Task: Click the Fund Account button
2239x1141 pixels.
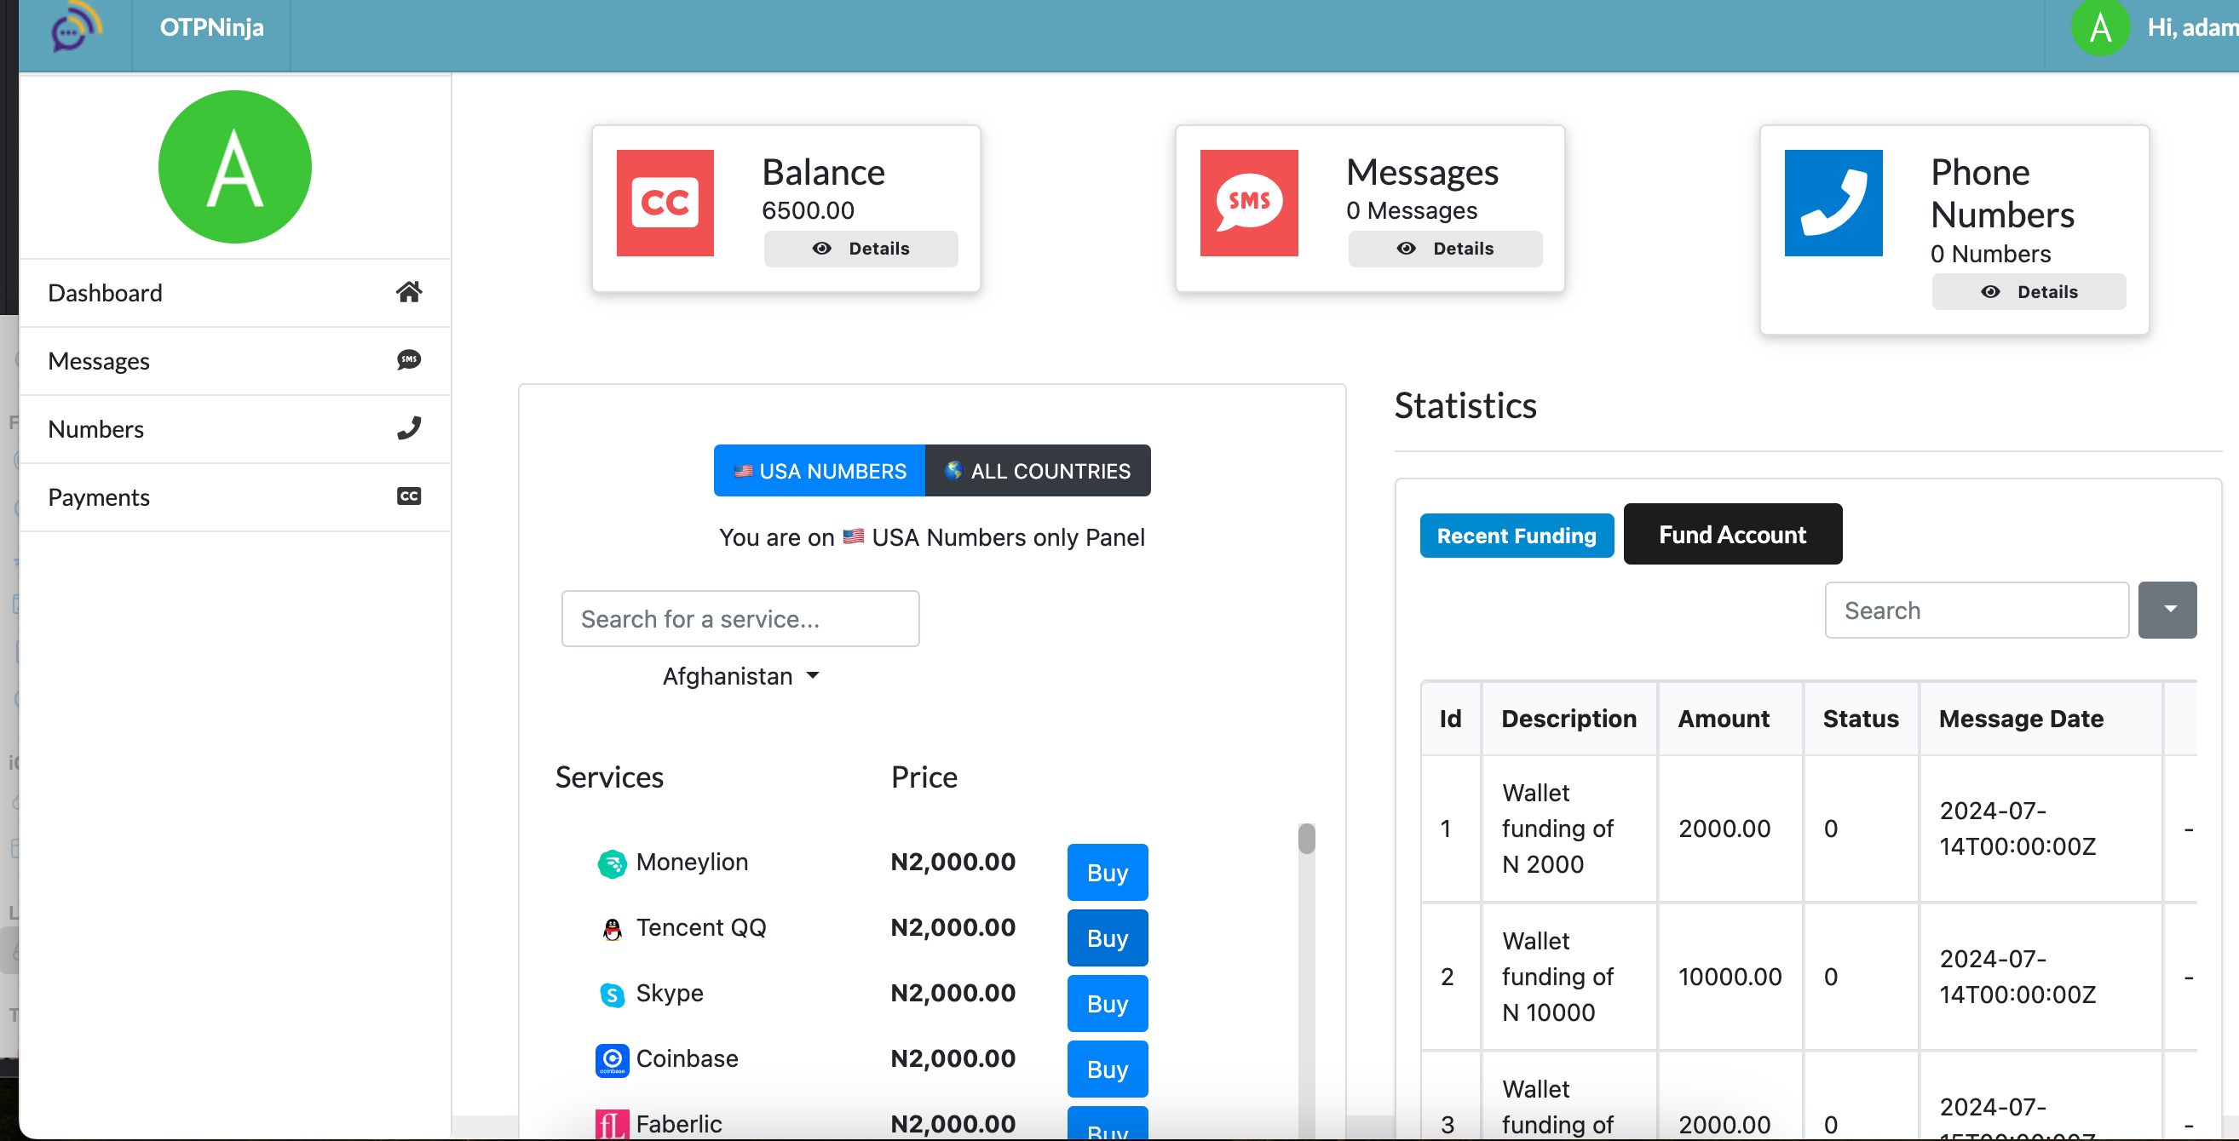Action: pyautogui.click(x=1732, y=535)
